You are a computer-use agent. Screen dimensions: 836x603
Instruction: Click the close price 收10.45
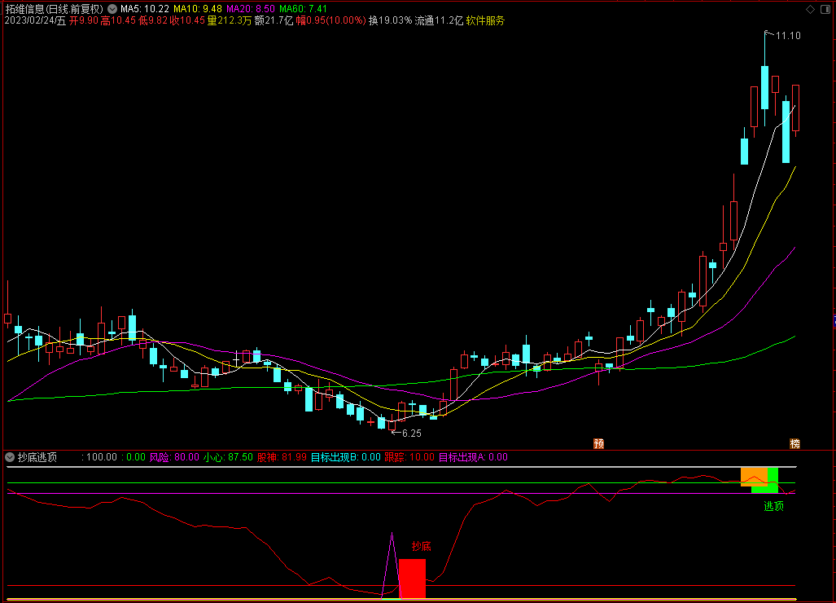(187, 21)
